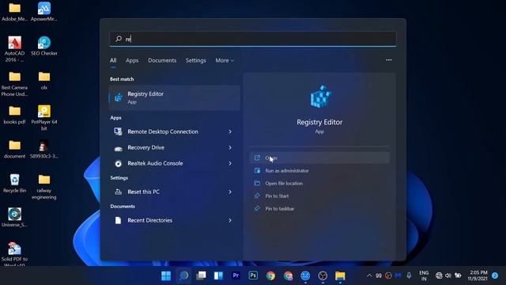
Task: Open the More filter dropdown
Action: coord(225,60)
